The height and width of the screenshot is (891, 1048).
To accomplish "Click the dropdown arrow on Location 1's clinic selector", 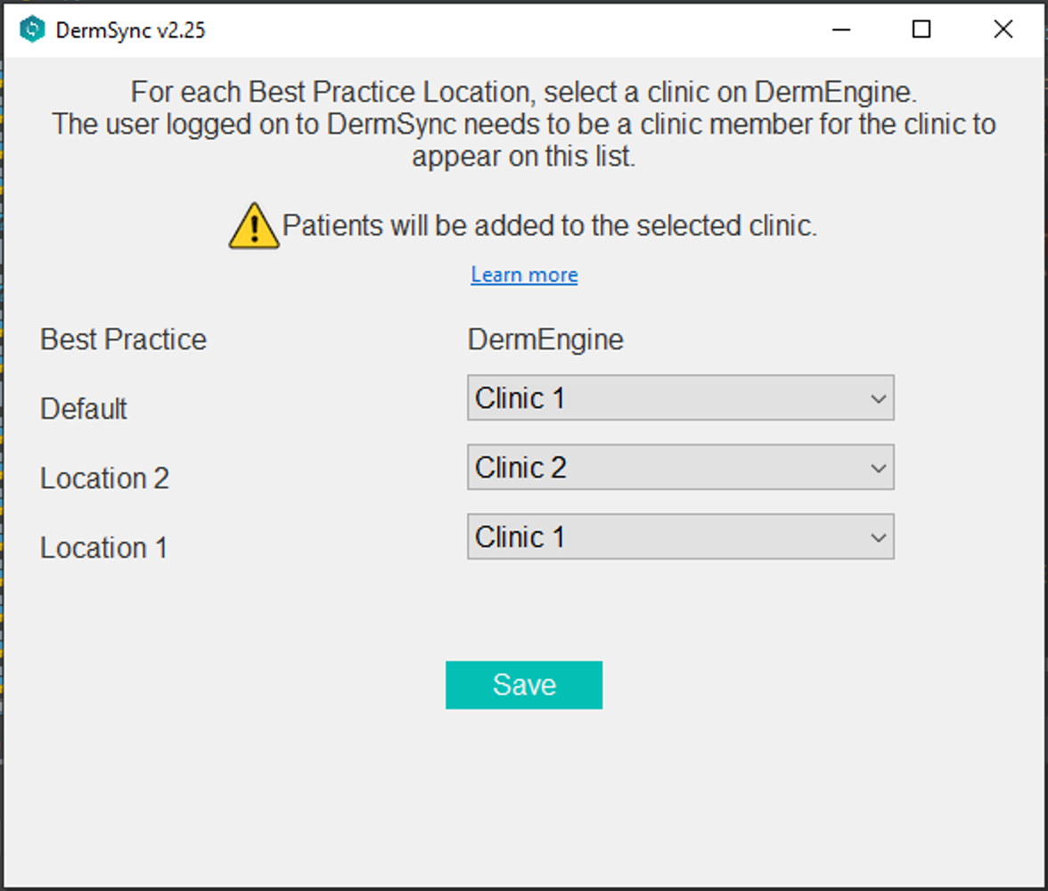I will point(877,536).
